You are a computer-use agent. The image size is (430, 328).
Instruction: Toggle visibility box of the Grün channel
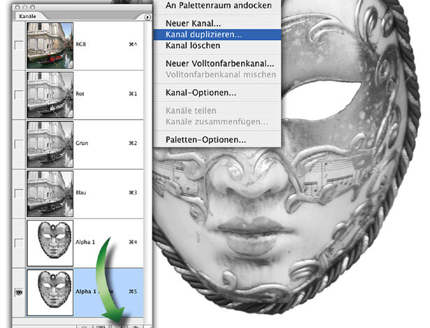coord(19,144)
